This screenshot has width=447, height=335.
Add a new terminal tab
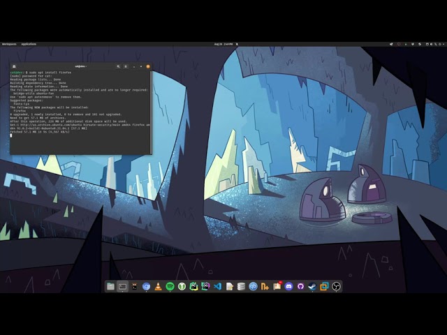coord(14,66)
